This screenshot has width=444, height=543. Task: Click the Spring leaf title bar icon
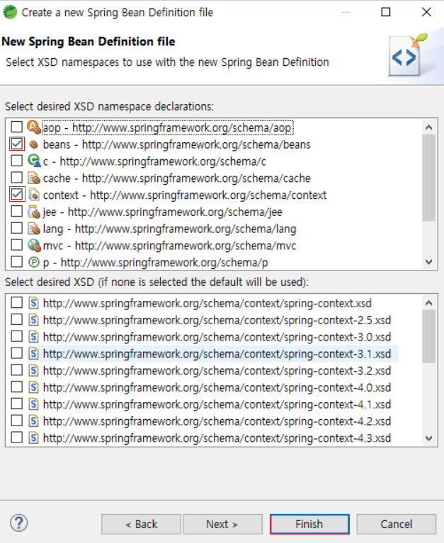10,12
